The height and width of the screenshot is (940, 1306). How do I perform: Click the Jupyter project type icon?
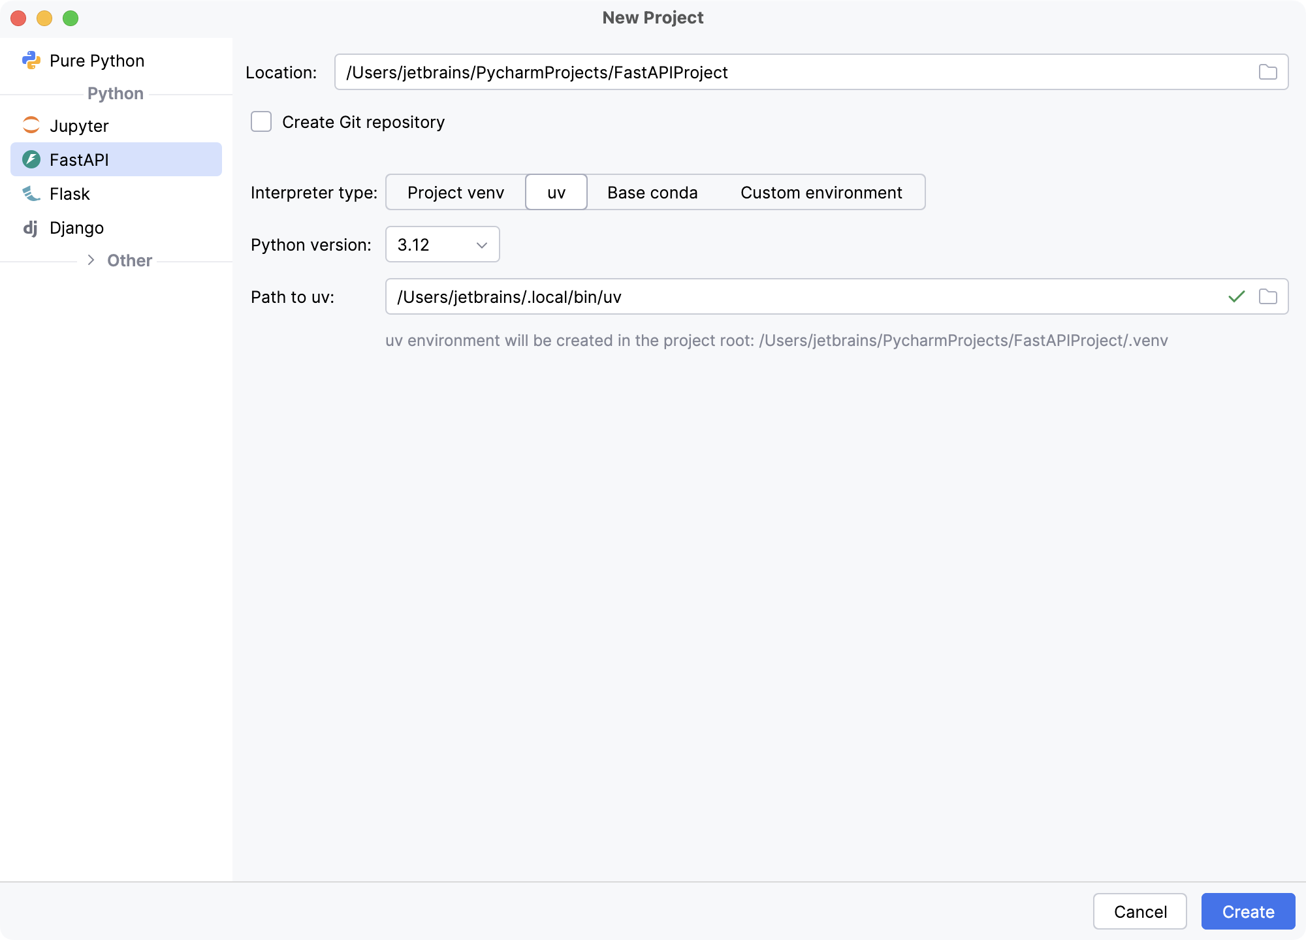(31, 125)
